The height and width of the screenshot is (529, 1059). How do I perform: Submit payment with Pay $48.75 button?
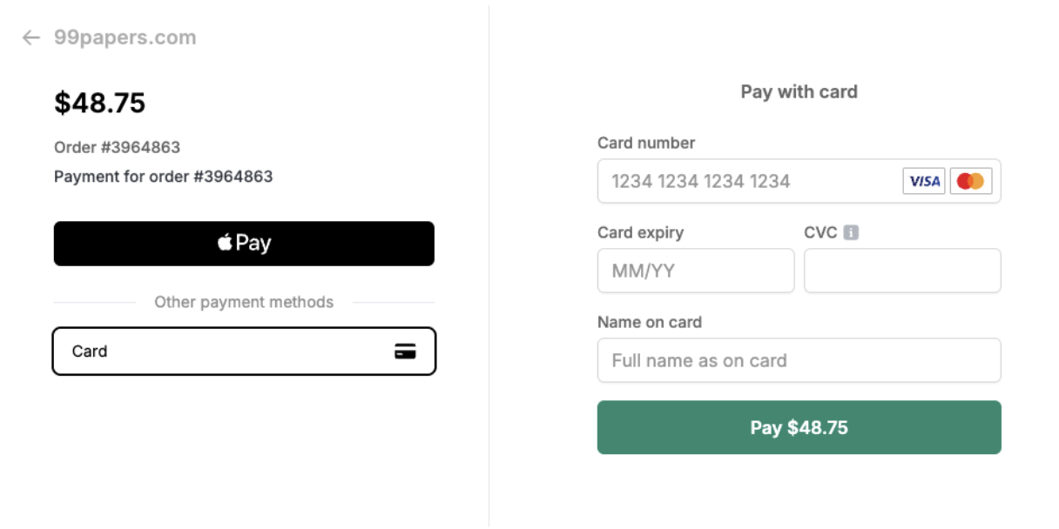tap(799, 427)
